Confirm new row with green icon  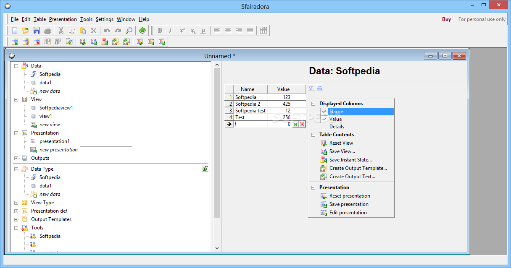[x=295, y=124]
